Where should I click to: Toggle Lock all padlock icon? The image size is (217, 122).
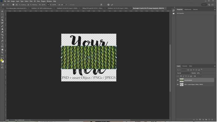(191, 76)
